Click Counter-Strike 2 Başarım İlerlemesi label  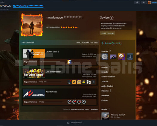coord(31,62)
